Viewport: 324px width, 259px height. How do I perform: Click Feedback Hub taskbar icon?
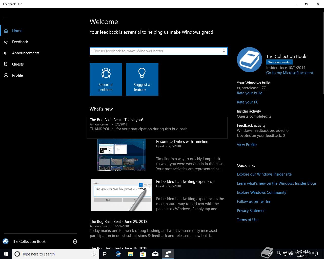(168, 254)
